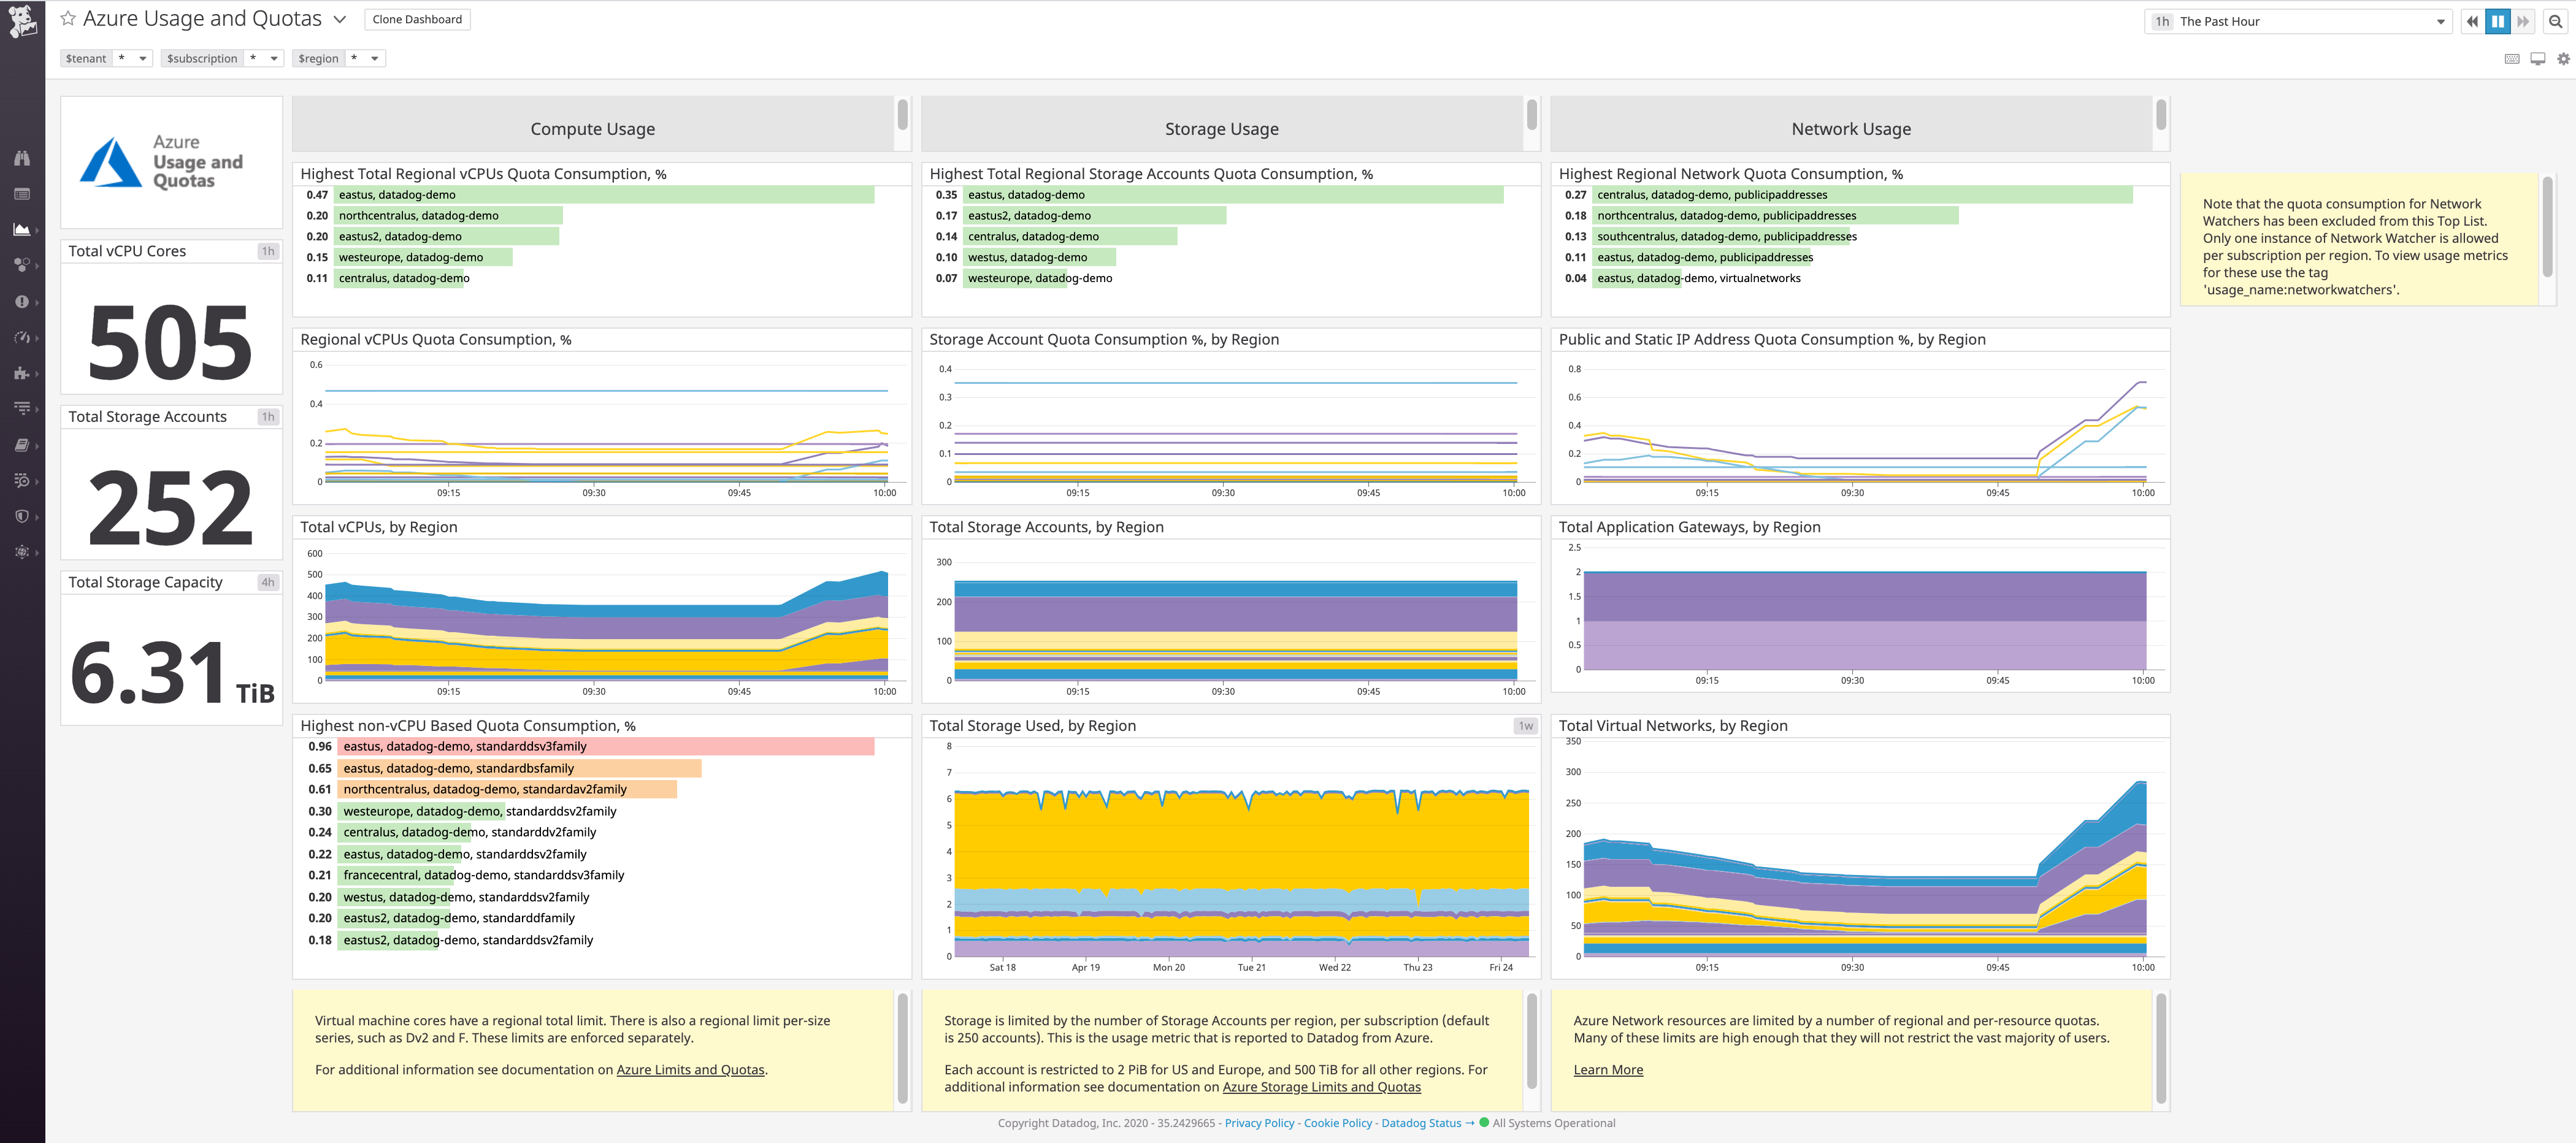Screen dimensions: 2576x1143
Task: Open Watchdog from the sidebar
Action: click(22, 157)
